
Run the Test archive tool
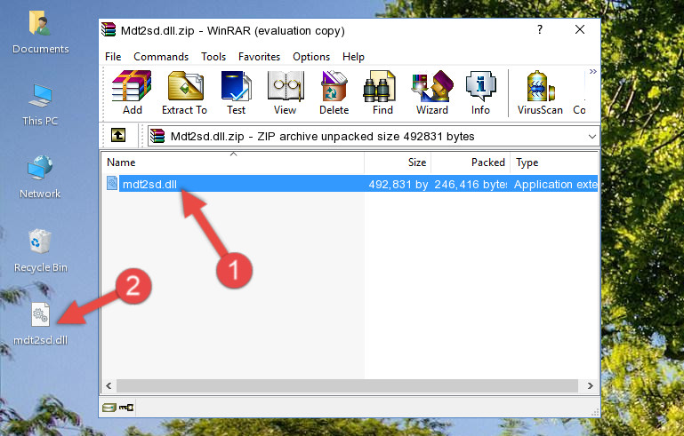(x=236, y=92)
